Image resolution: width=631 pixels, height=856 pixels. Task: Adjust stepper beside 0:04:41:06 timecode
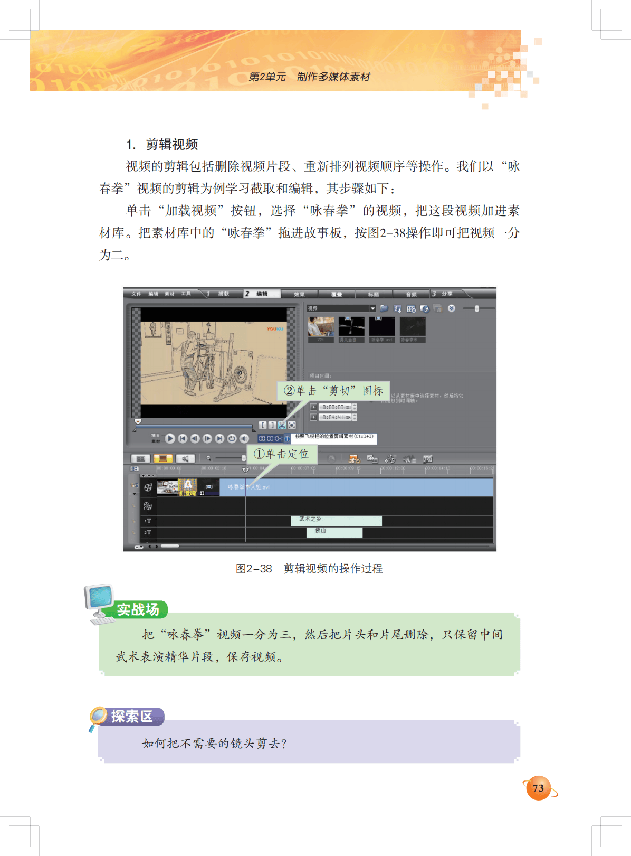tap(355, 417)
